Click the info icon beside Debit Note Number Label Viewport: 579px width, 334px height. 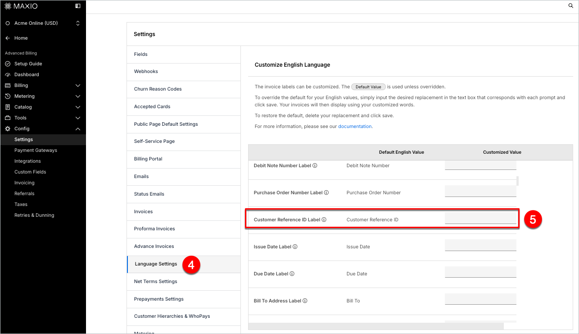pos(314,166)
